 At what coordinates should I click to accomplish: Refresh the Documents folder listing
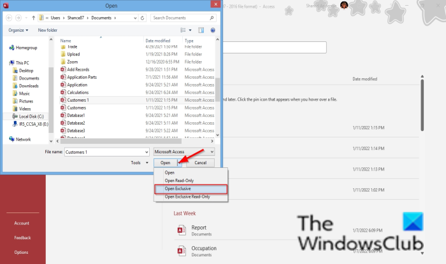[x=143, y=18]
